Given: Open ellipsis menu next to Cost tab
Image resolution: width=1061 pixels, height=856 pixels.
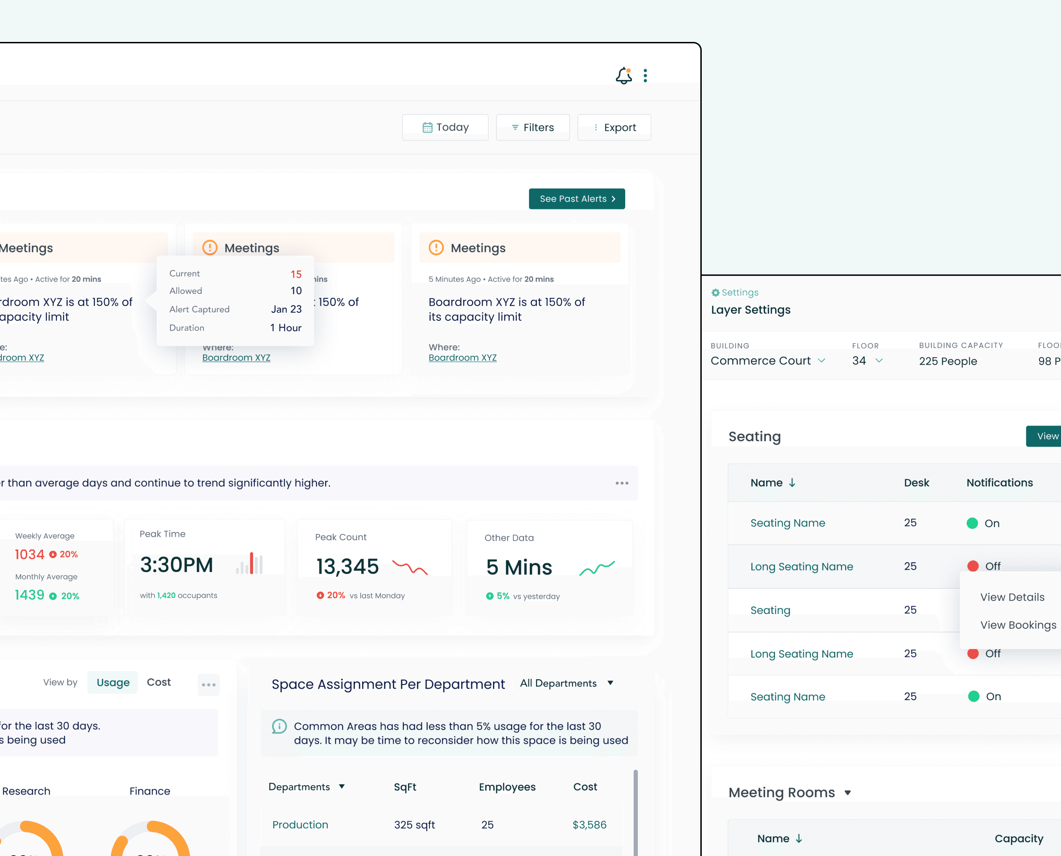Looking at the screenshot, I should point(209,684).
